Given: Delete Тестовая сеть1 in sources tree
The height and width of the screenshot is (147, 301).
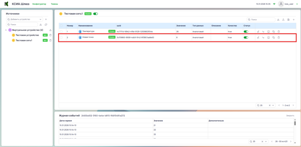Looking at the screenshot, I should pyautogui.click(x=50, y=40).
